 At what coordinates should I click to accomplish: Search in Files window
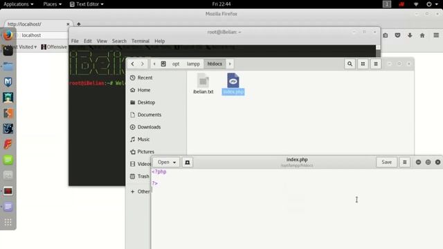coord(350,64)
